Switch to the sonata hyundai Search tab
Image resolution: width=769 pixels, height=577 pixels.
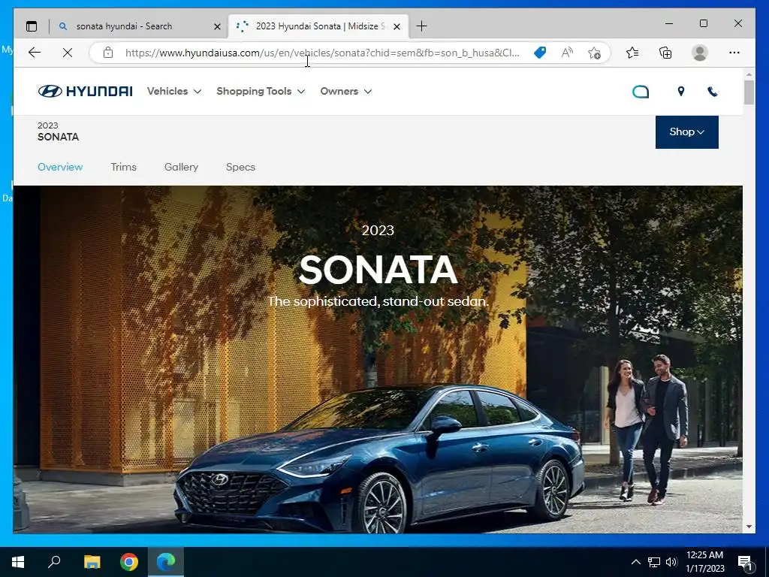click(139, 26)
